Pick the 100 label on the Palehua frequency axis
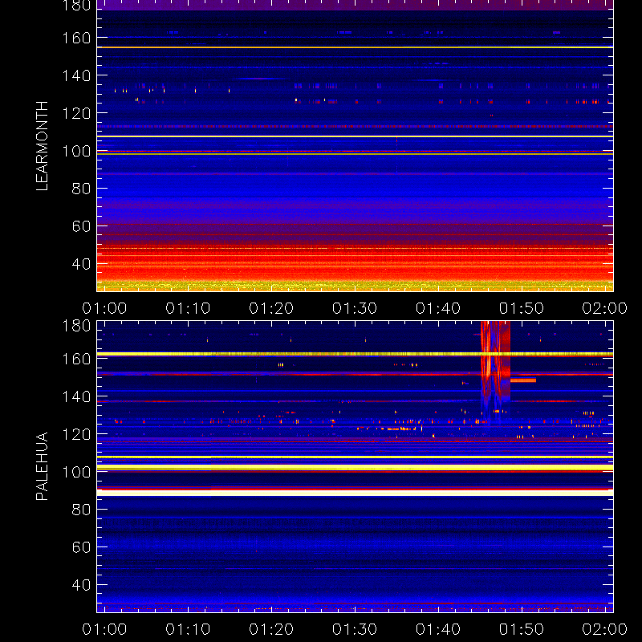This screenshot has width=642, height=642. [76, 472]
